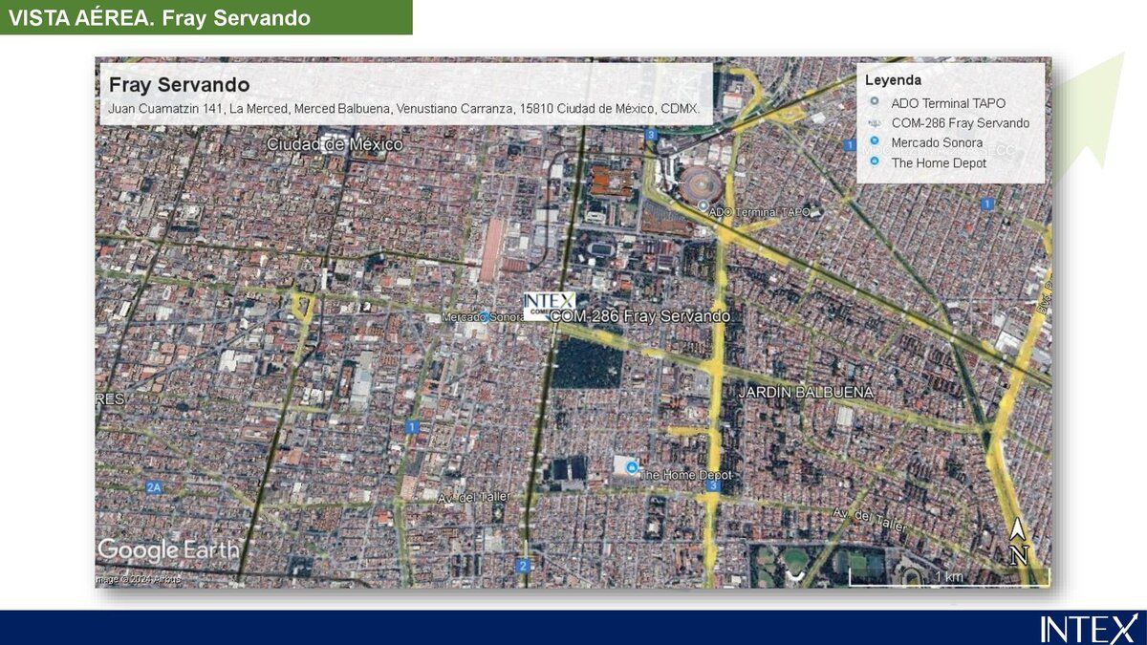Click the Leyenda heading
The width and height of the screenshot is (1147, 645).
tap(893, 80)
